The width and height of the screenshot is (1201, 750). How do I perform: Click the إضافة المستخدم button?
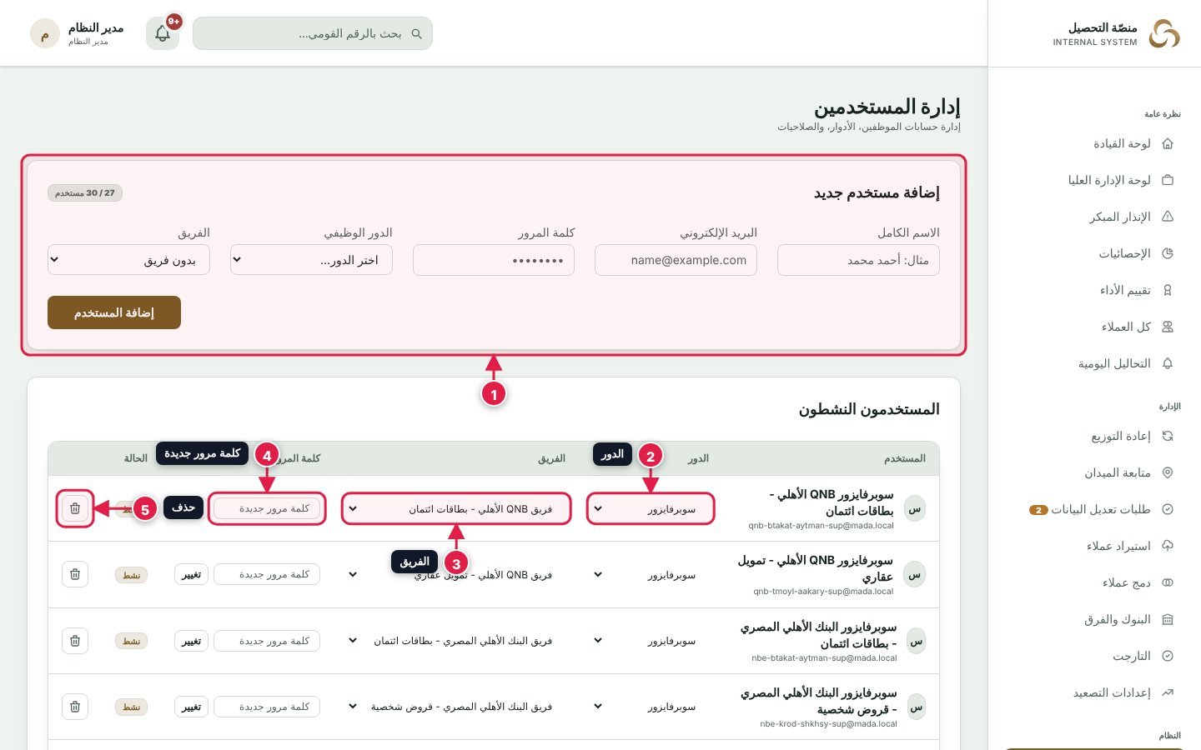click(114, 312)
